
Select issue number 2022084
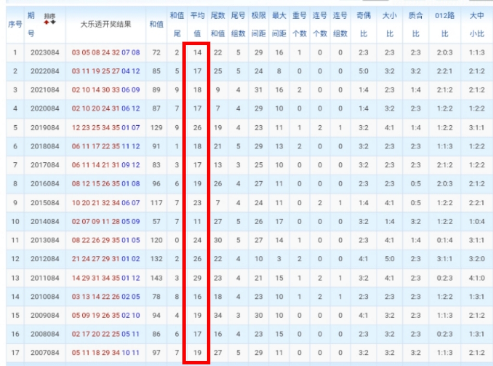coord(45,71)
